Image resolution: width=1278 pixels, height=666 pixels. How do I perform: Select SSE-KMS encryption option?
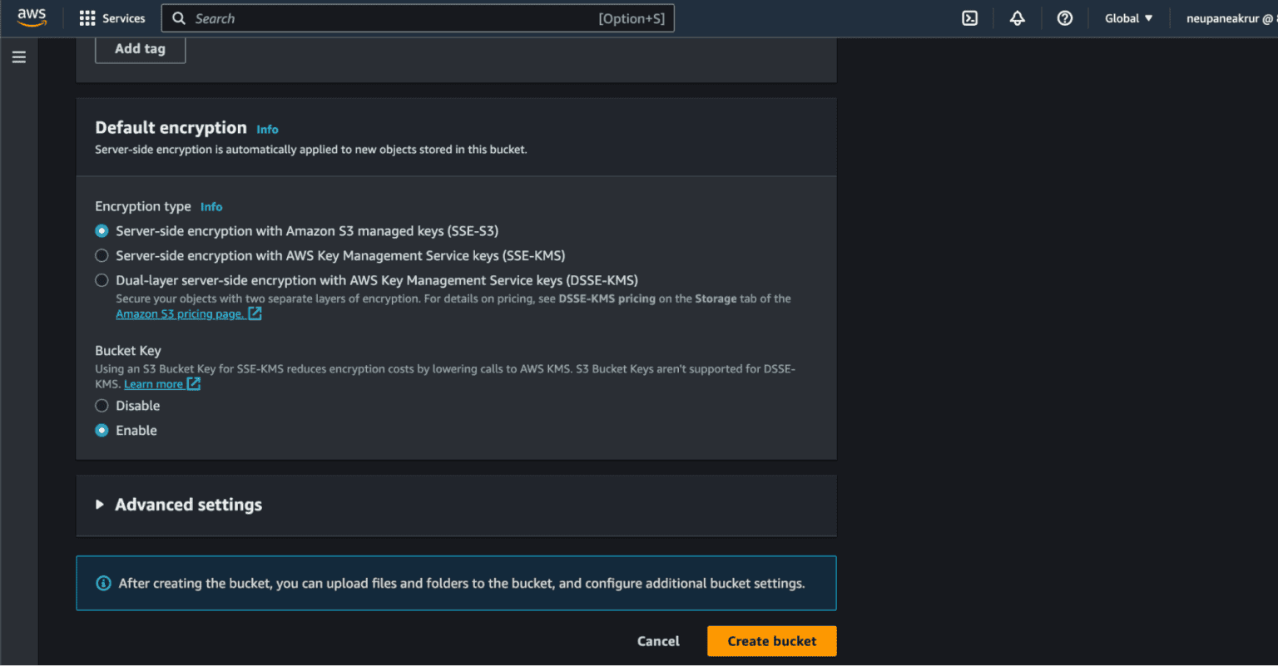tap(102, 256)
